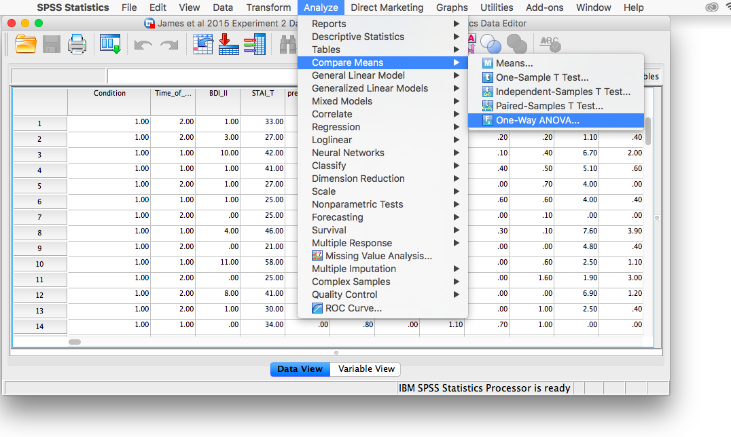Select the Time_of_... column header
The width and height of the screenshot is (731, 437).
(x=173, y=102)
